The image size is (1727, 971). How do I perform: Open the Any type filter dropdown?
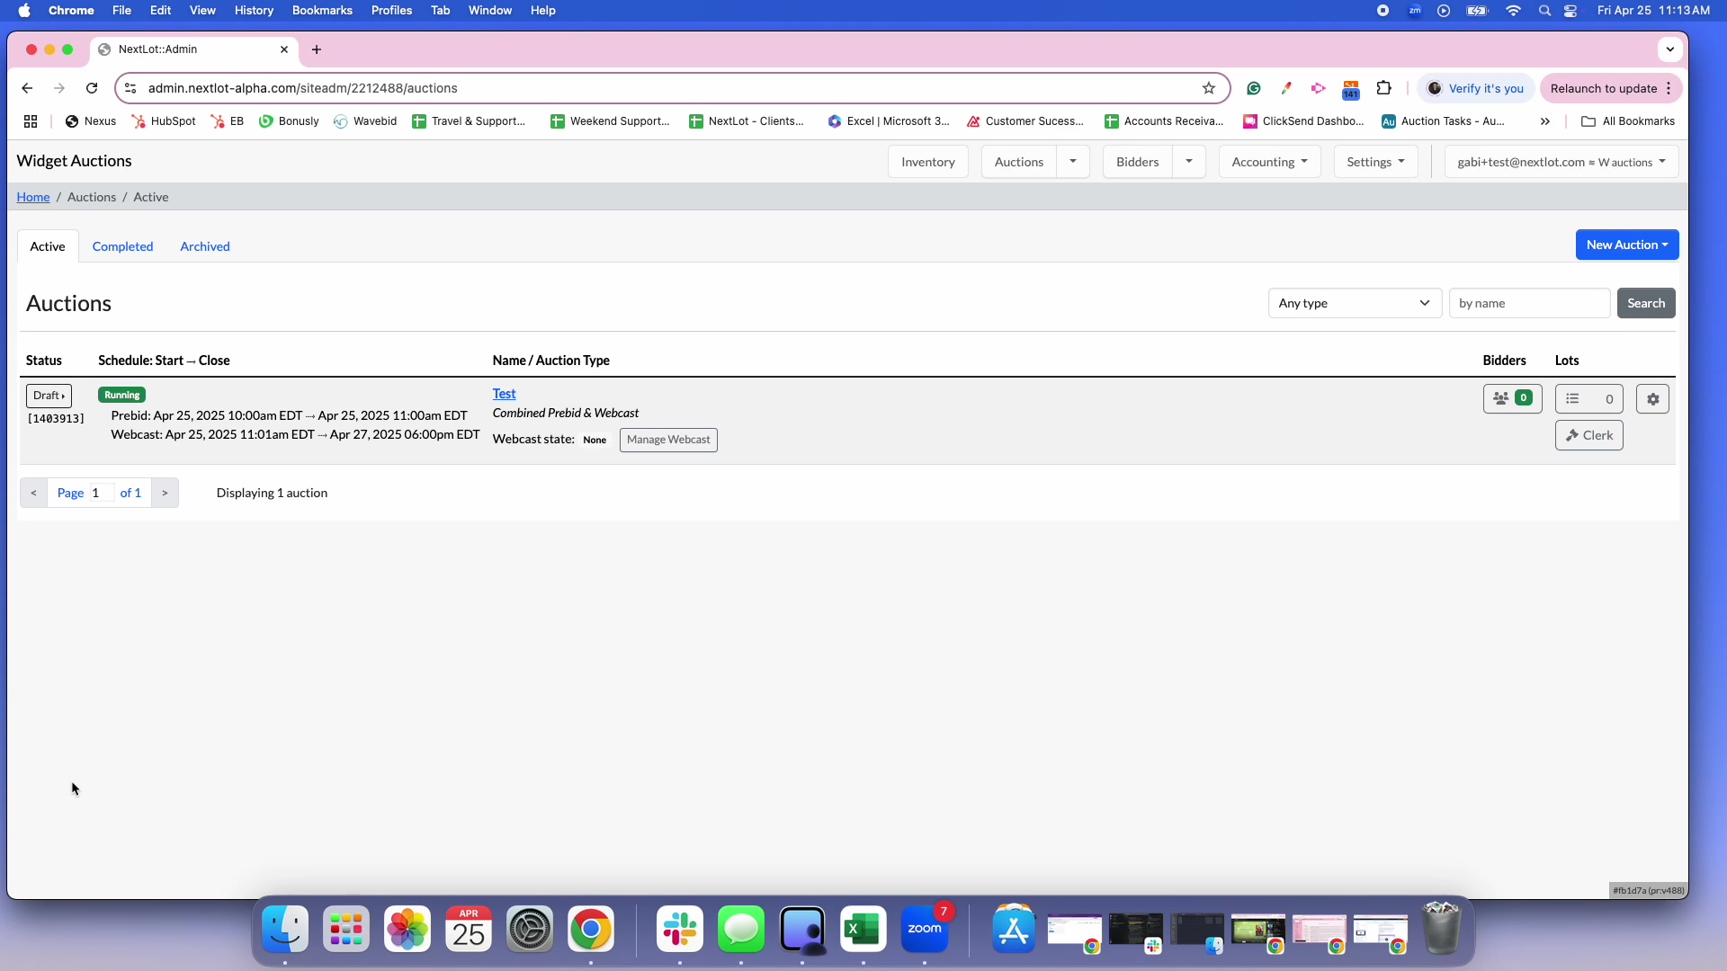pyautogui.click(x=1355, y=303)
